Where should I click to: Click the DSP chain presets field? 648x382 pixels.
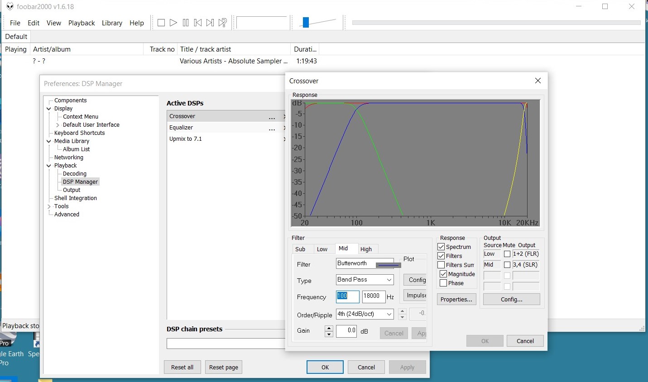coord(226,344)
